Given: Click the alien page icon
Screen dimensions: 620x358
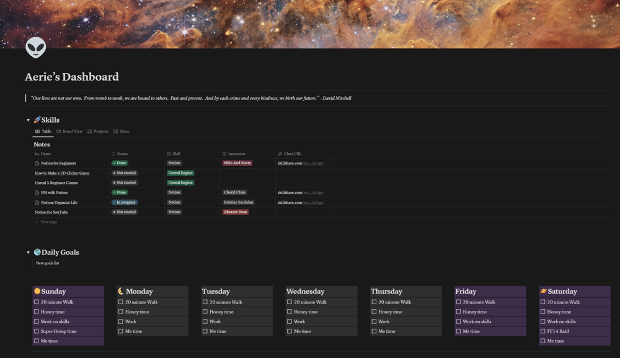Looking at the screenshot, I should pyautogui.click(x=35, y=48).
